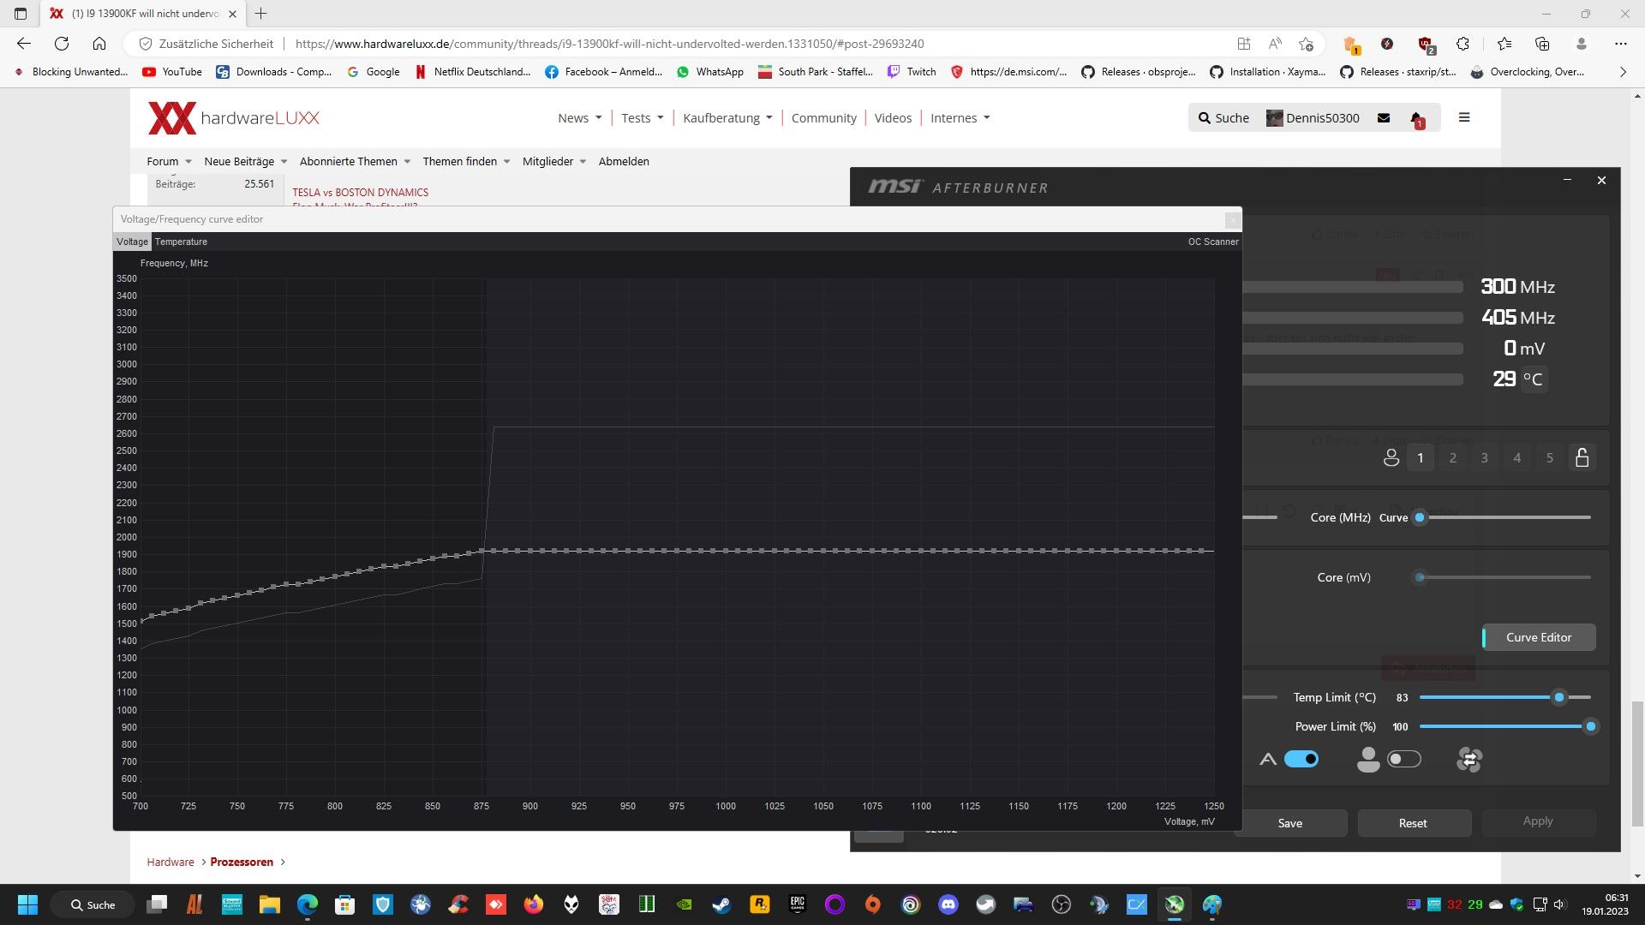Select profile slot 3

click(x=1484, y=457)
